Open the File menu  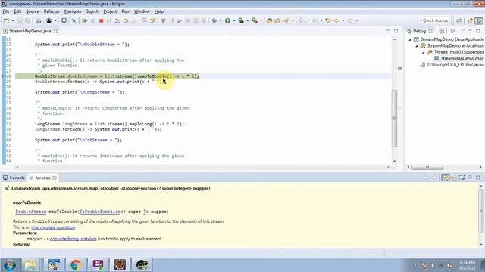point(6,11)
